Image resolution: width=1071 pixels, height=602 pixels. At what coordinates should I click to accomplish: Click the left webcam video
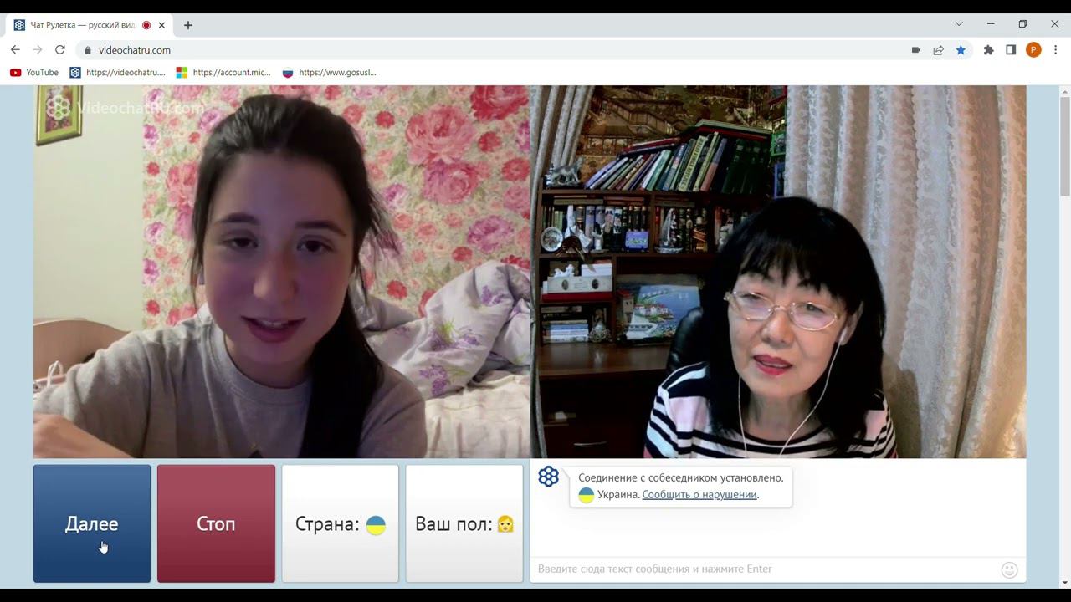pos(281,272)
